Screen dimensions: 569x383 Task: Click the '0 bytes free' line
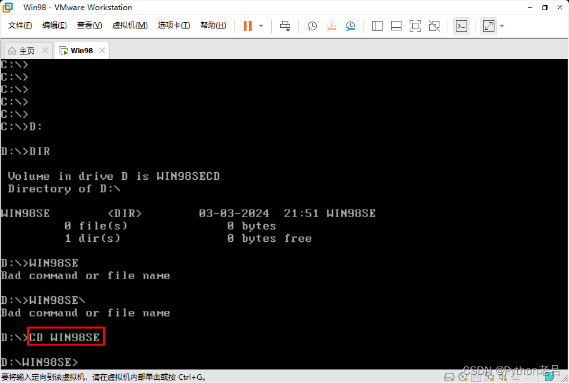coord(269,239)
